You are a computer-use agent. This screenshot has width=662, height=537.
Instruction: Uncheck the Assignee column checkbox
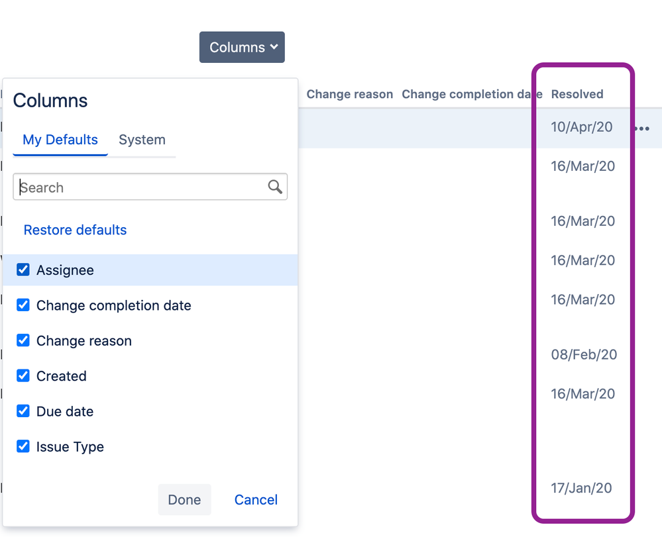pos(23,270)
